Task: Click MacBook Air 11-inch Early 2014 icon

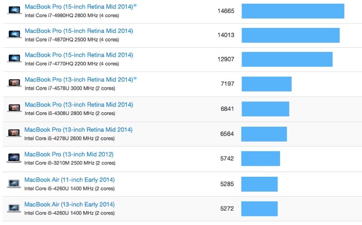Action: coord(14,184)
